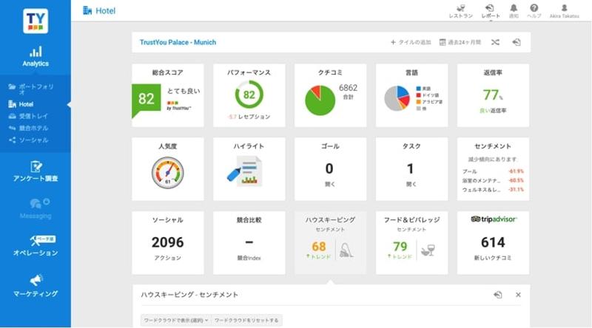Open the 過去24ヶ月間 date range selector
This screenshot has height=328, width=592.
click(460, 42)
